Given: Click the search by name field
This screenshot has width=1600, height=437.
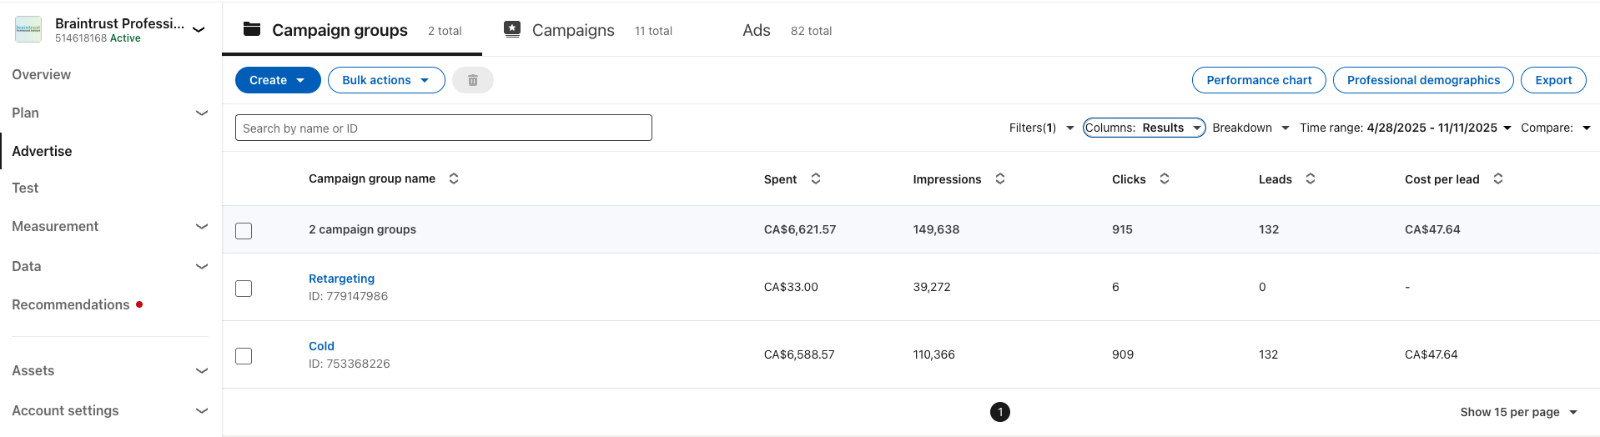Looking at the screenshot, I should pyautogui.click(x=443, y=128).
